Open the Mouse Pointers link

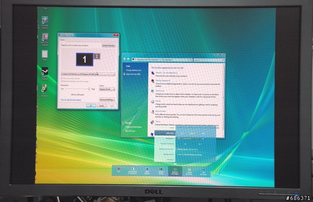[x=161, y=111]
